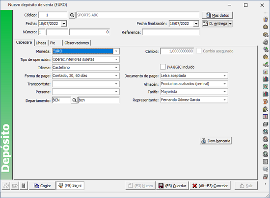Open the Documento de pago dropdown
Viewport: 270px width, 198px height.
pos(224,75)
